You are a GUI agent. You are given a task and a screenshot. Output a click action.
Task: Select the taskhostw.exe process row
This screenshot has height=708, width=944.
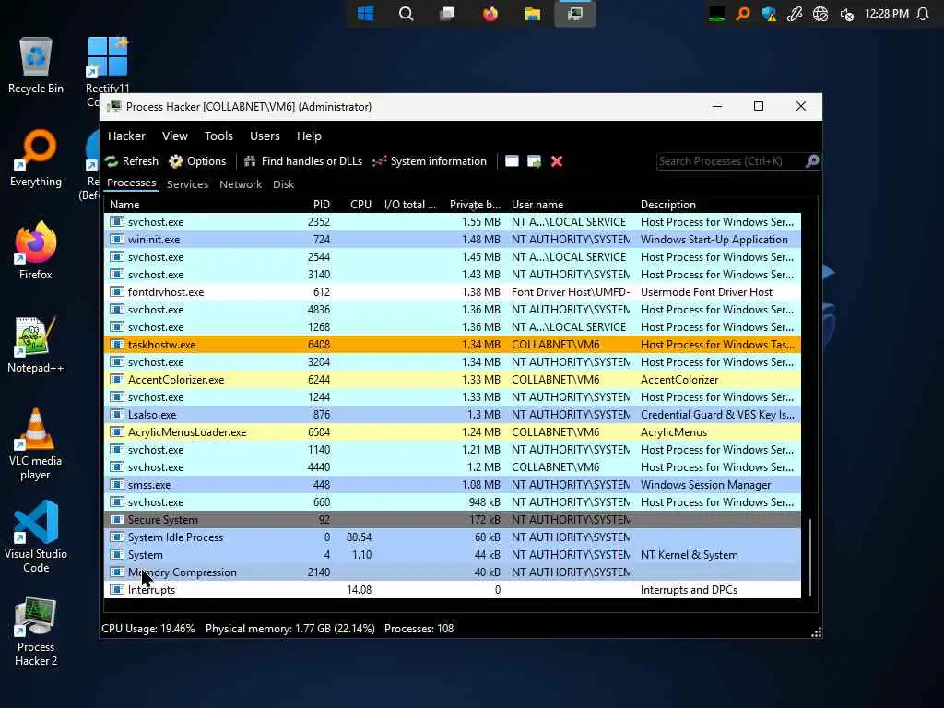(452, 345)
